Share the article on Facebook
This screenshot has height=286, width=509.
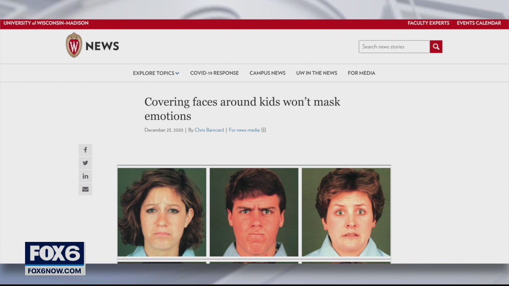(x=85, y=150)
